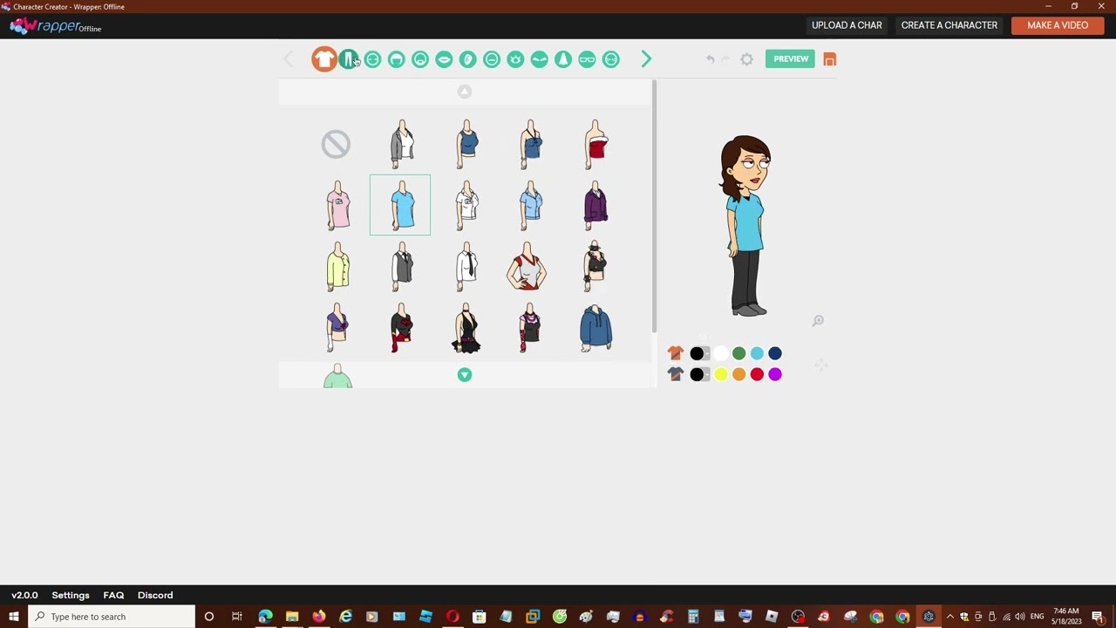1116x628 pixels.
Task: Open the hair style category
Action: tap(396, 59)
